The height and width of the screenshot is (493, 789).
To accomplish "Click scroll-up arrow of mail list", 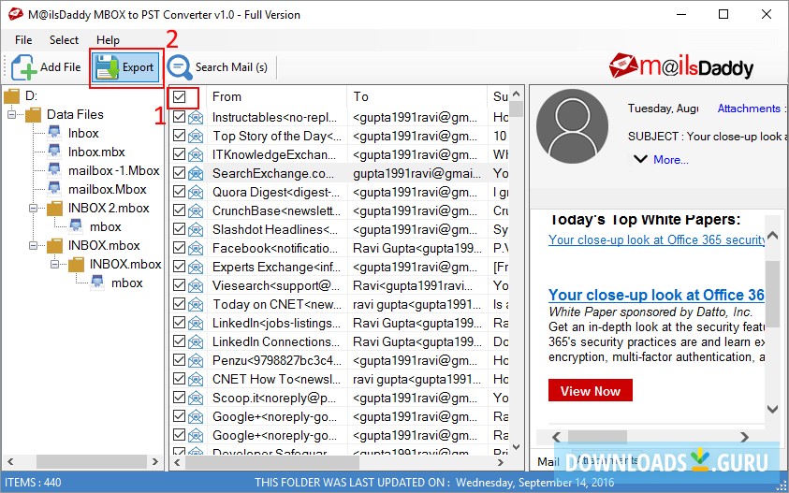I will pos(516,94).
